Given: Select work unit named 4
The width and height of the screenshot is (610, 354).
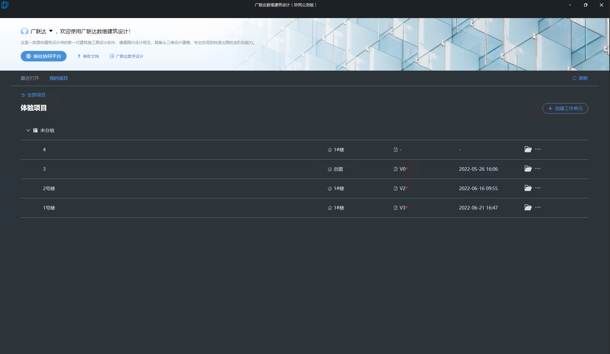Looking at the screenshot, I should coord(44,150).
